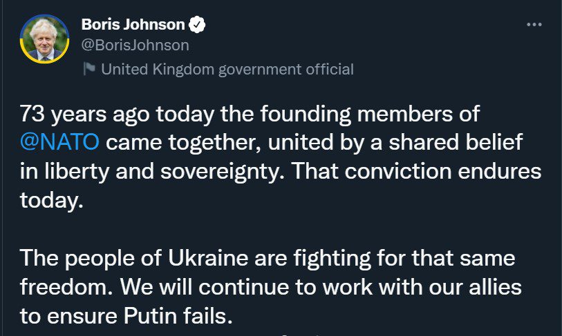Open the @NATO mention link

pos(59,142)
